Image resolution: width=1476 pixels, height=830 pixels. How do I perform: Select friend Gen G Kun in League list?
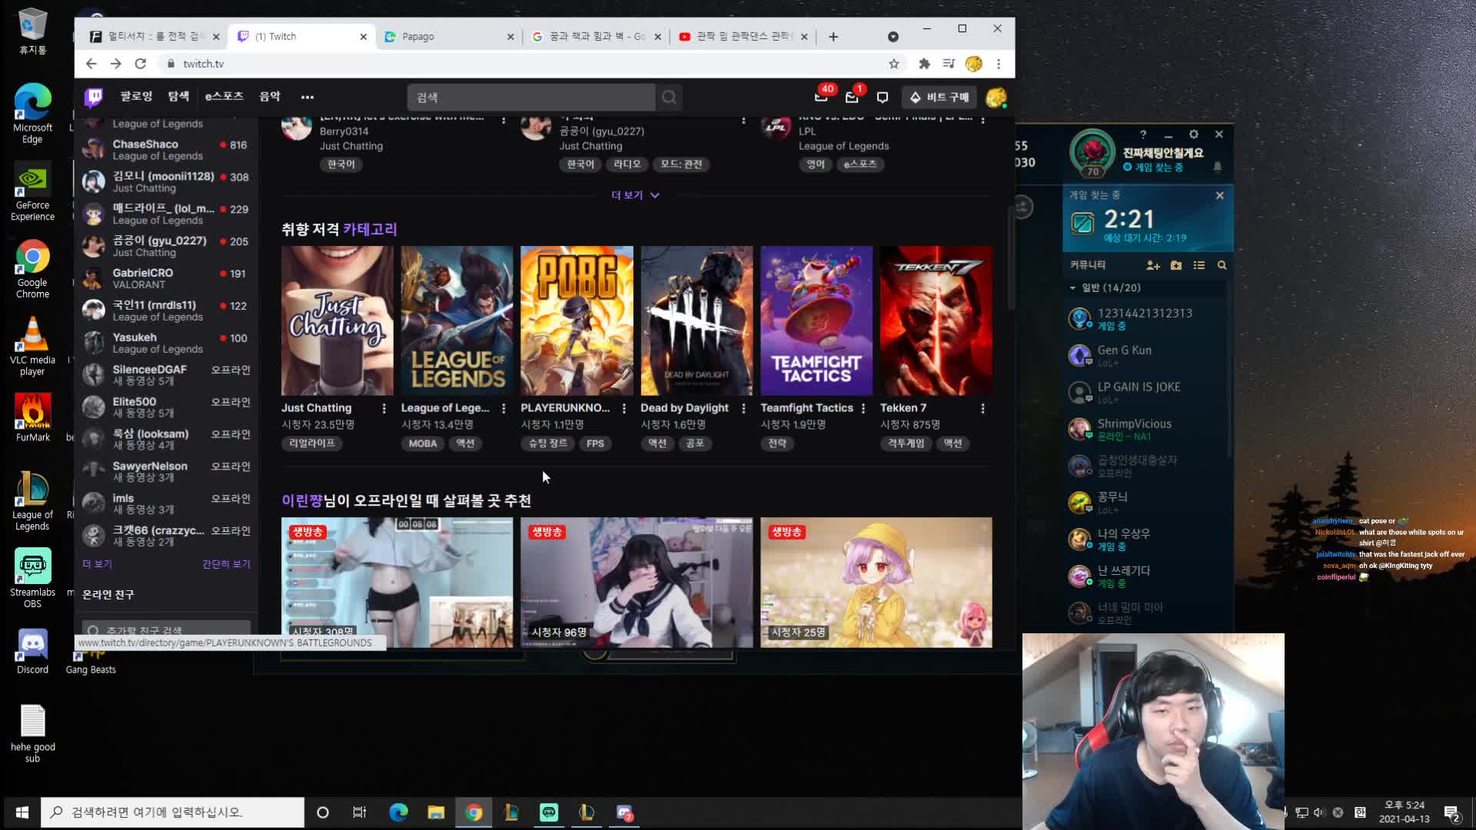(x=1145, y=355)
